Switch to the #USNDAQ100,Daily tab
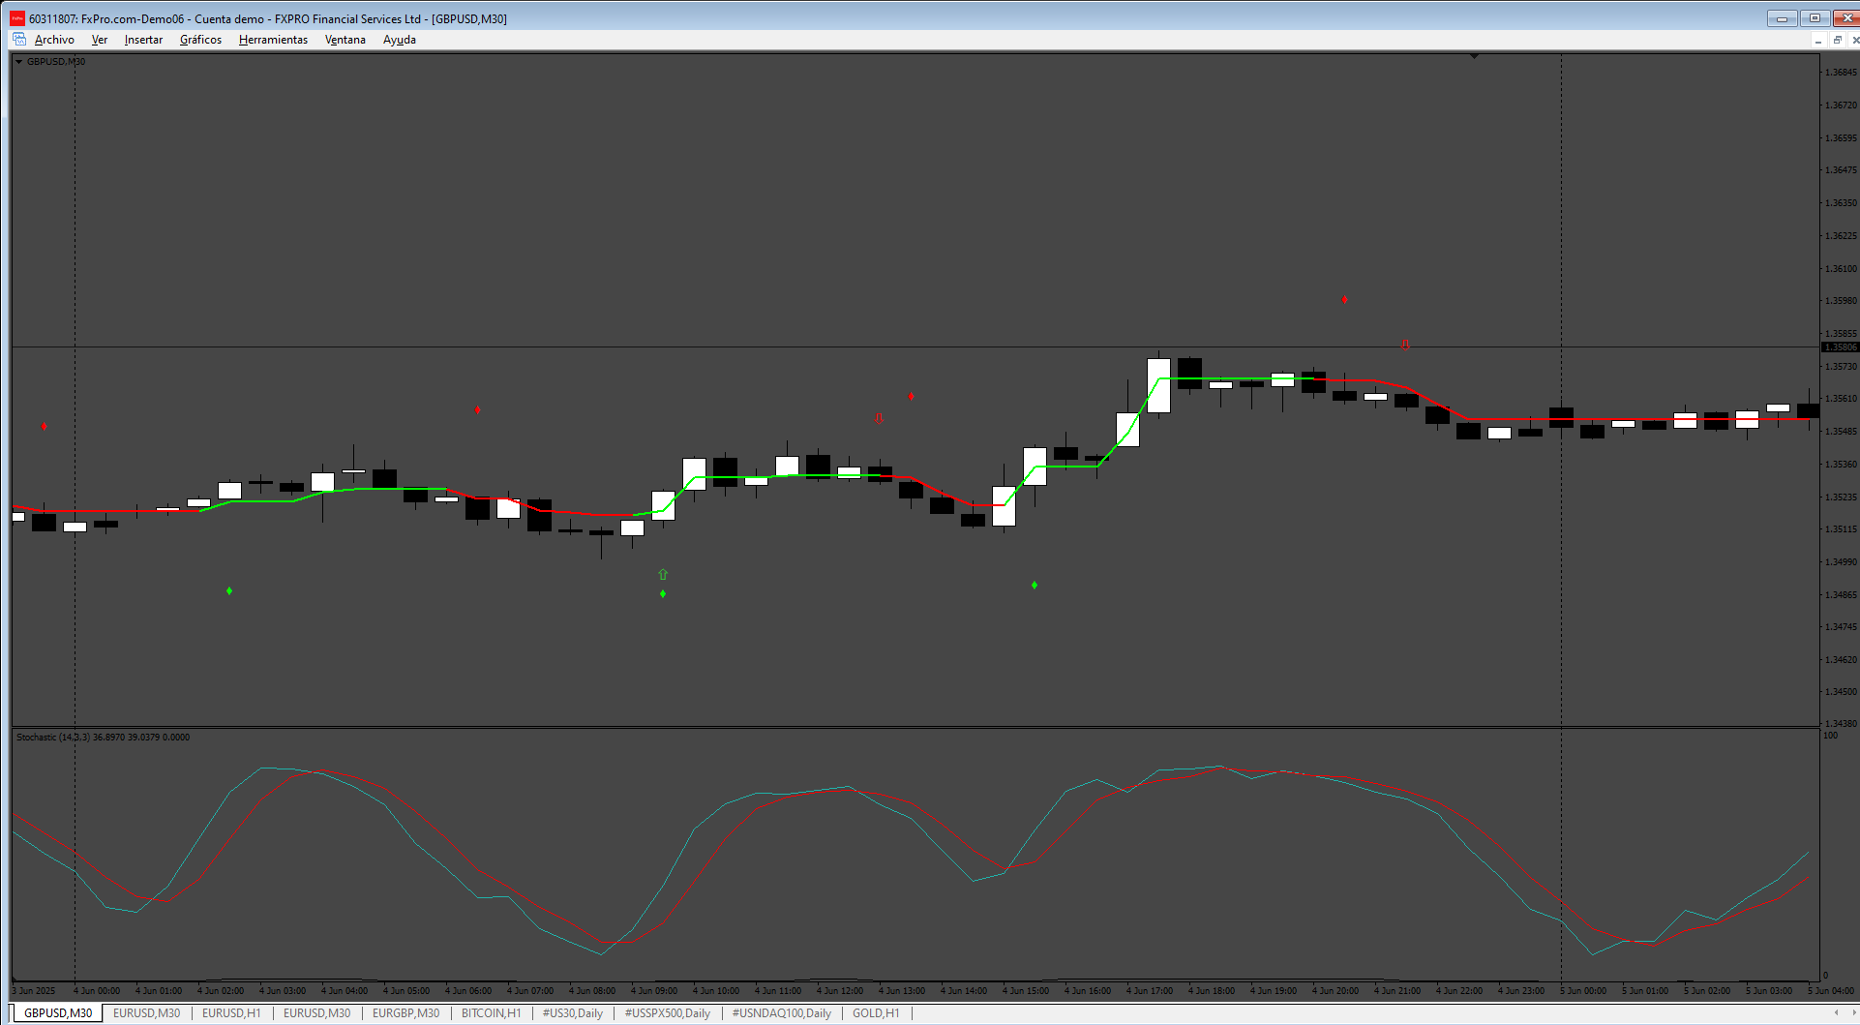The image size is (1860, 1025). [781, 1013]
